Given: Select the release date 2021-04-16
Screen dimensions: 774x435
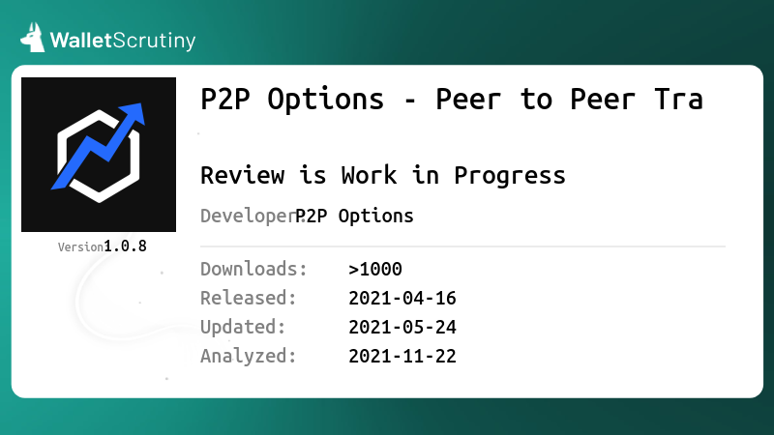Looking at the screenshot, I should pyautogui.click(x=402, y=299).
